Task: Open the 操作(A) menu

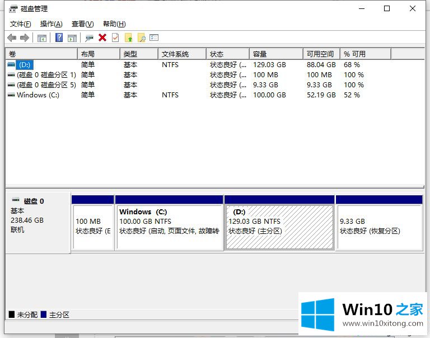Action: point(52,24)
